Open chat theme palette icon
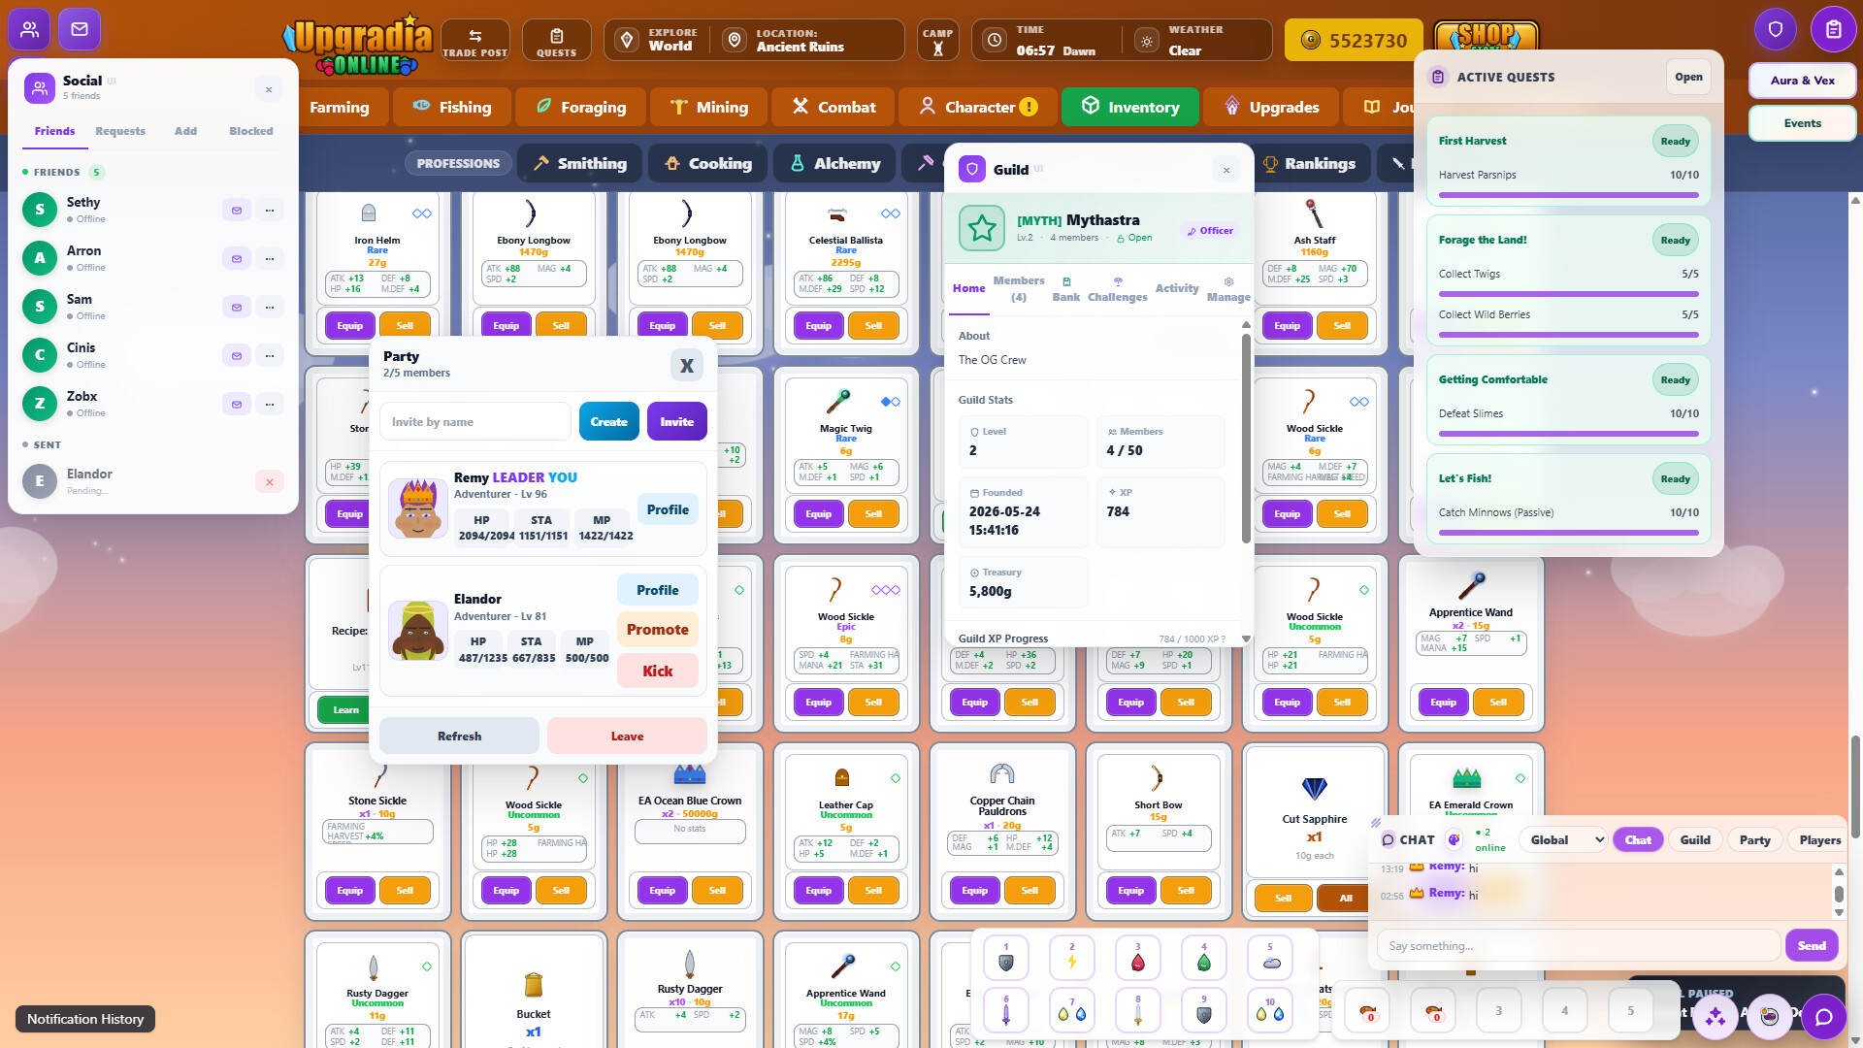Viewport: 1863px width, 1048px height. (1454, 839)
